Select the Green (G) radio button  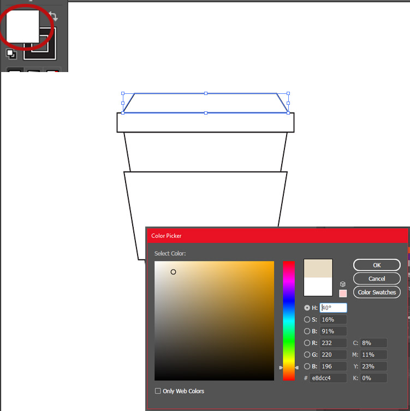pyautogui.click(x=307, y=355)
